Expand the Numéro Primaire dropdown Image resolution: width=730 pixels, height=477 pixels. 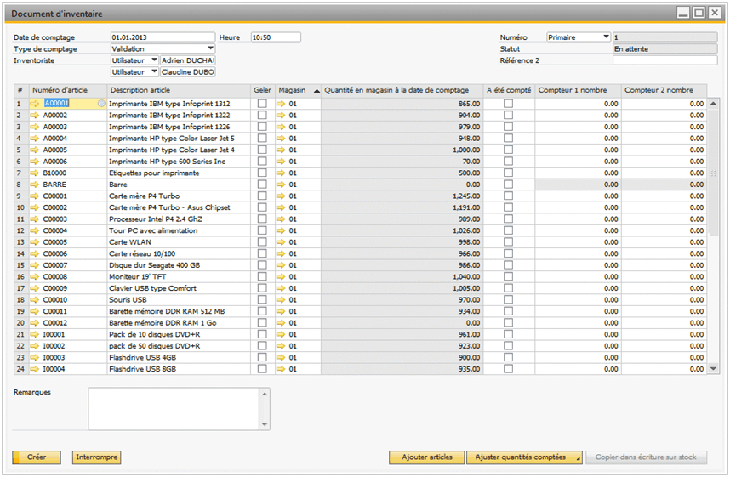(x=606, y=37)
